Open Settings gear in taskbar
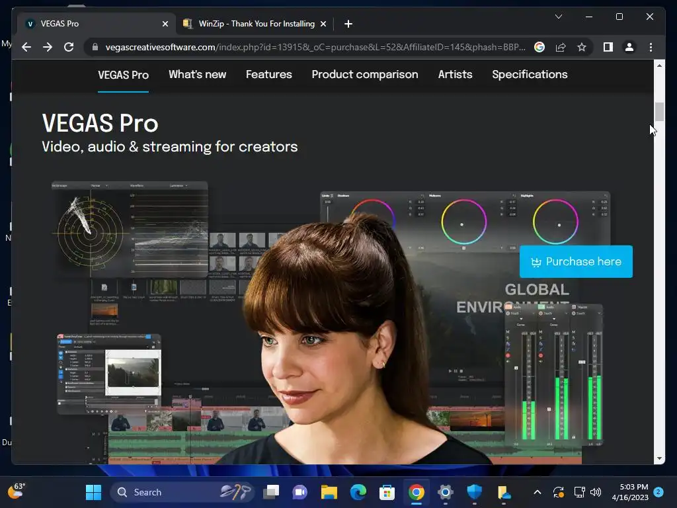The width and height of the screenshot is (677, 508). click(445, 492)
